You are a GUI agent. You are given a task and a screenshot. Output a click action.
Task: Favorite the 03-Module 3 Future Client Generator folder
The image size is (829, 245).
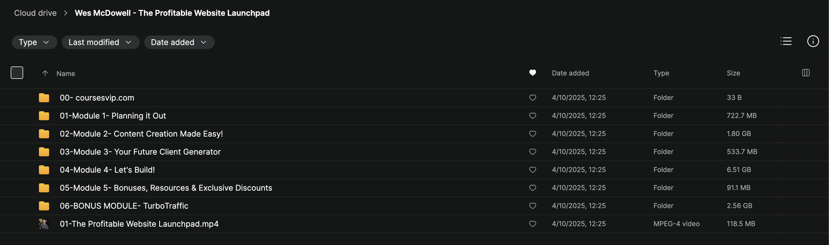click(x=533, y=152)
